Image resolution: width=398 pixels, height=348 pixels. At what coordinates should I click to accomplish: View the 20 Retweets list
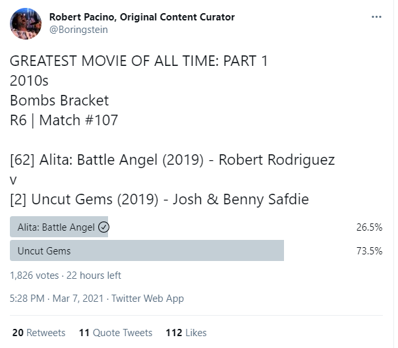39,333
